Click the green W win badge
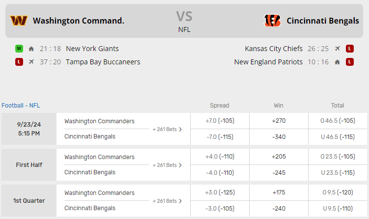 19,49
